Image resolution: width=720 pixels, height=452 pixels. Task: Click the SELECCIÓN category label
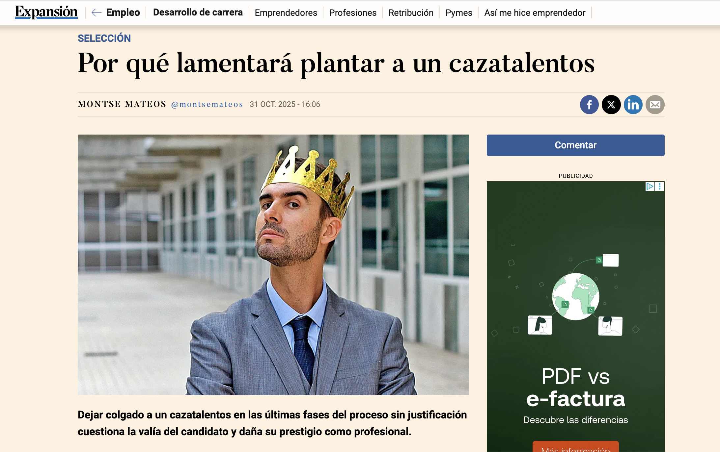(x=104, y=38)
